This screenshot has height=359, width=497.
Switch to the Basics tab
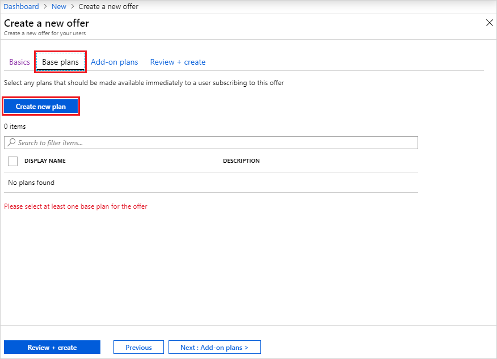[x=19, y=61]
